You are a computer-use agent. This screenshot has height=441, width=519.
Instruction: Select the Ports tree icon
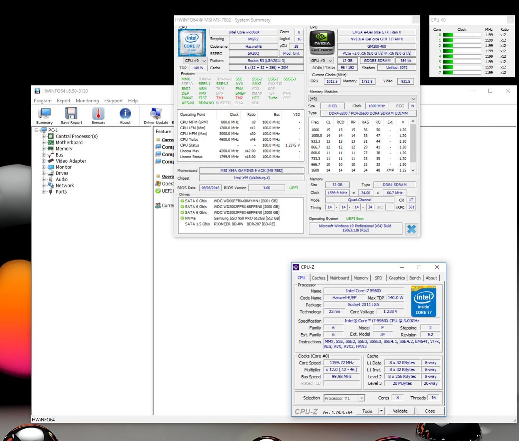pyautogui.click(x=51, y=192)
